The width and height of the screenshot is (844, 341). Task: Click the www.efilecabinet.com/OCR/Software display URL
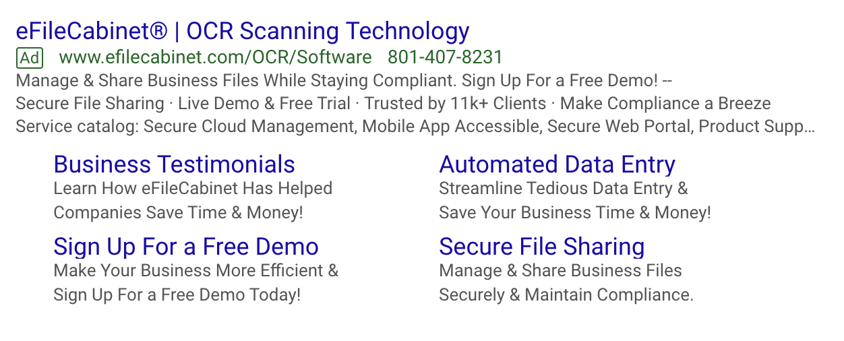215,58
